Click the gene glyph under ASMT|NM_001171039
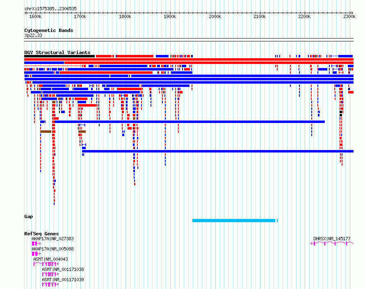 click(50, 284)
